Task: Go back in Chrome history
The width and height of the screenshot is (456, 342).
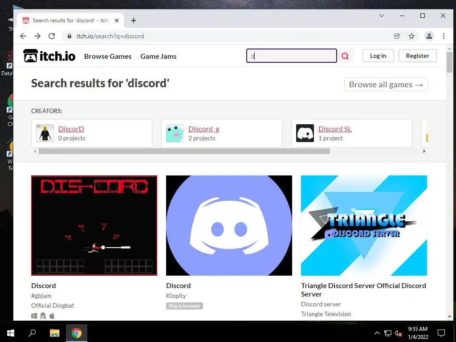Action: [23, 36]
